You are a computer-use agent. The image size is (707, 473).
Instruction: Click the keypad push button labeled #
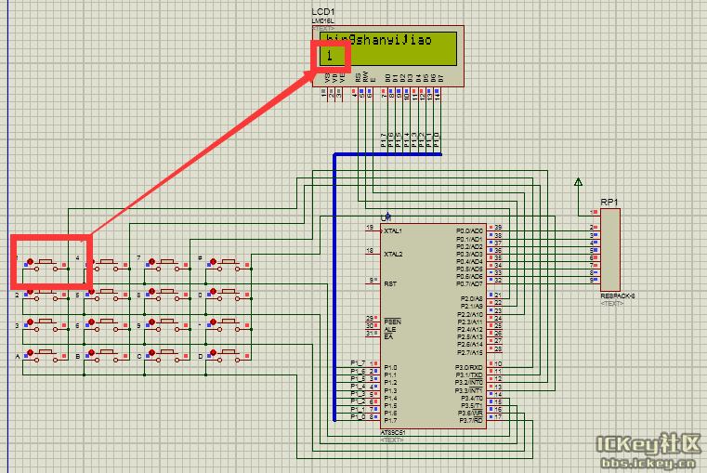pos(229,265)
